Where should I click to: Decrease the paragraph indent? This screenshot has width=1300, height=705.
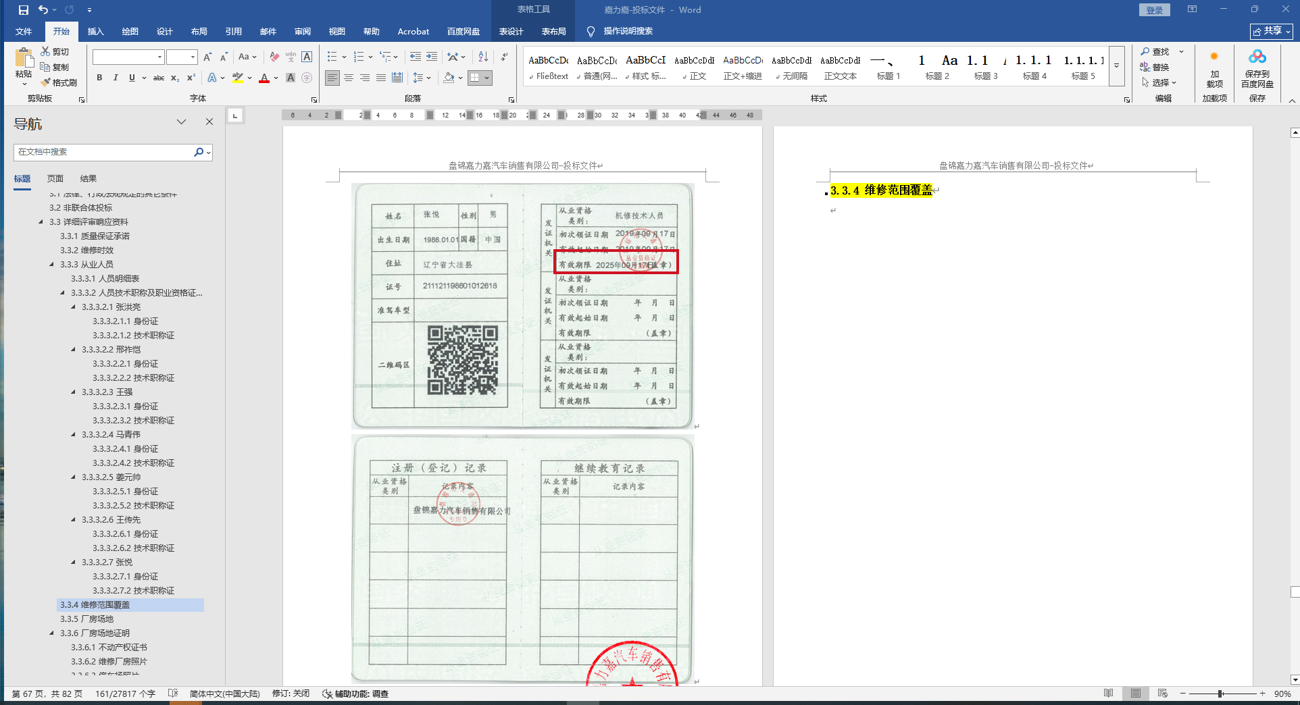tap(416, 57)
